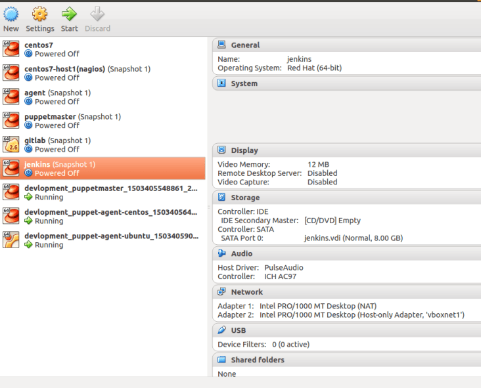
Task: Click the name value 'jenkins'
Action: click(299, 59)
